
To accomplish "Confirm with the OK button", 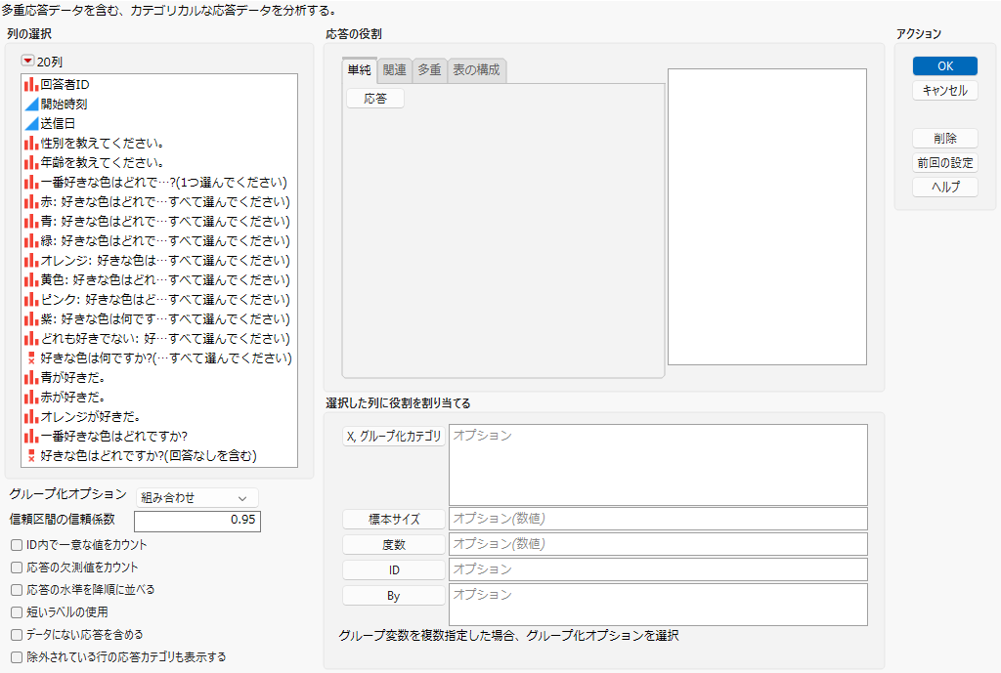I will (x=945, y=66).
